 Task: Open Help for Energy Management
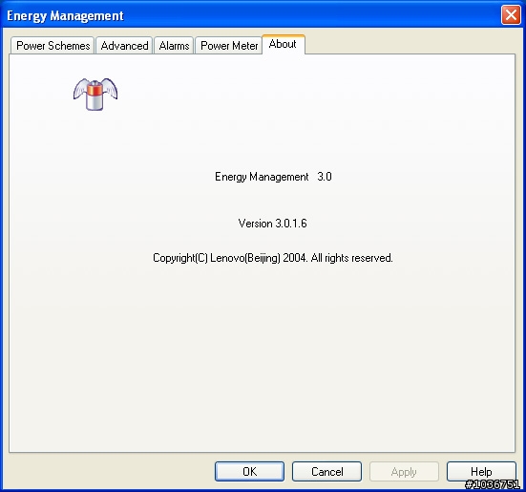tap(481, 472)
